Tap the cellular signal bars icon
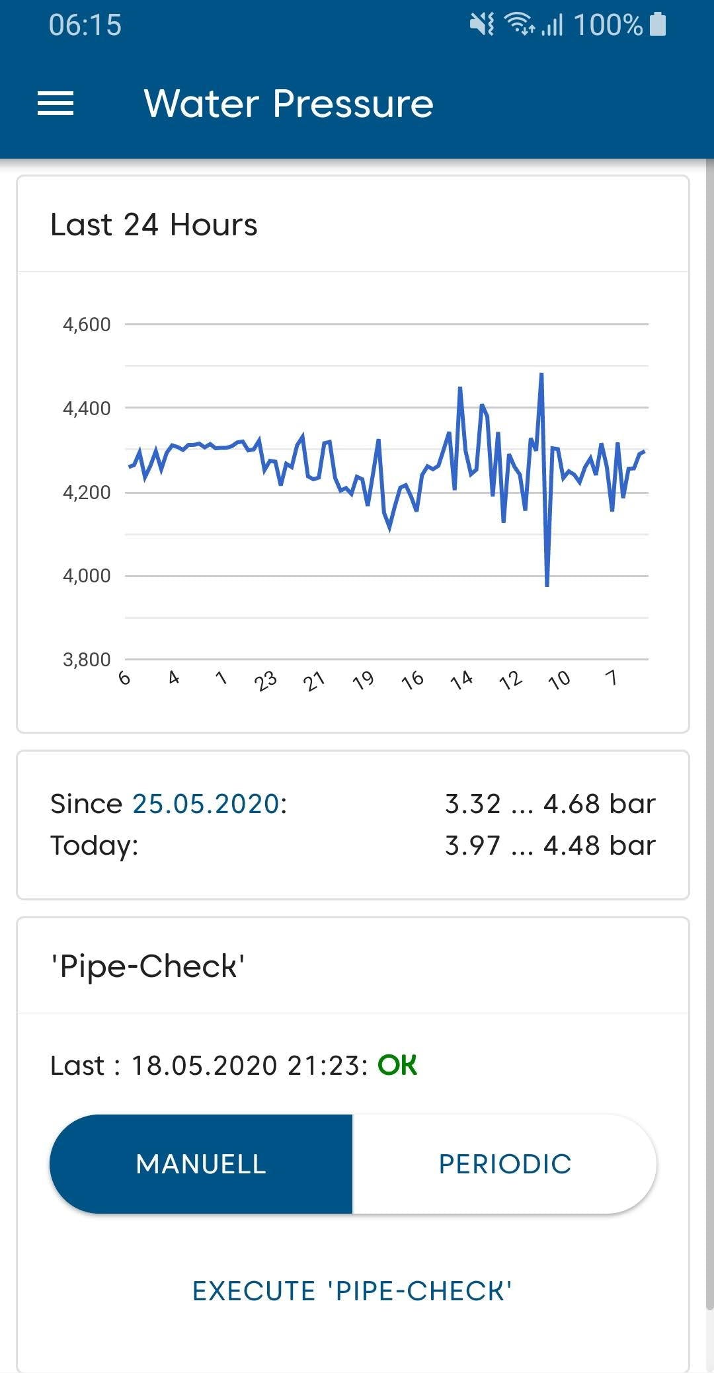 tap(553, 25)
